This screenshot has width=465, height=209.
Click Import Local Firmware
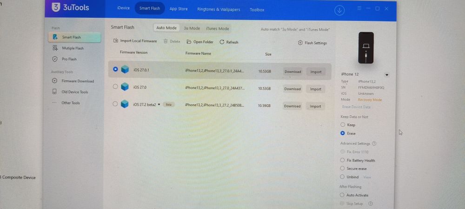(135, 41)
